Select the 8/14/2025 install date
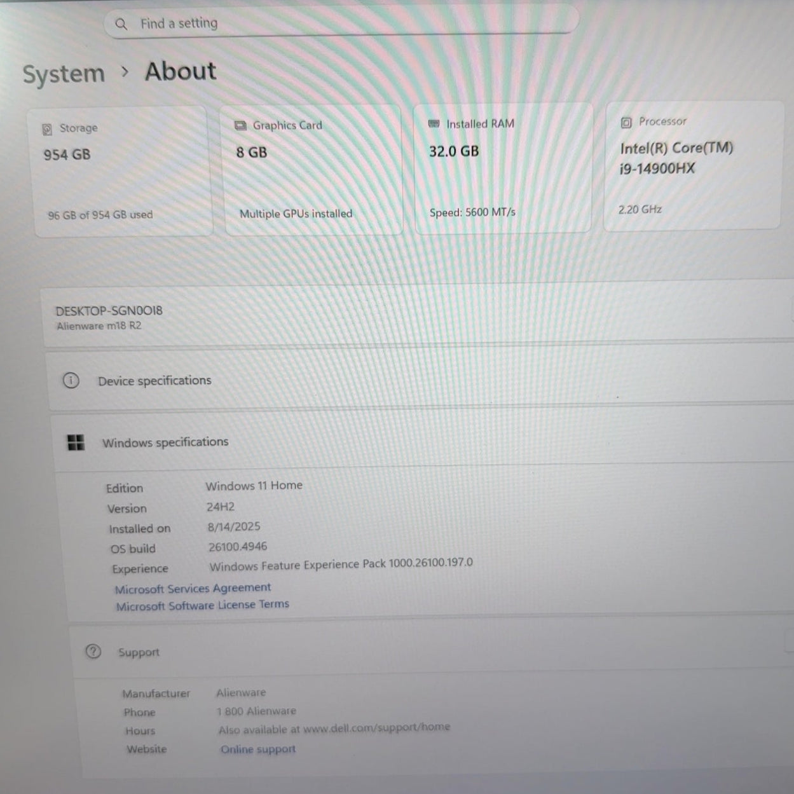 pyautogui.click(x=234, y=527)
